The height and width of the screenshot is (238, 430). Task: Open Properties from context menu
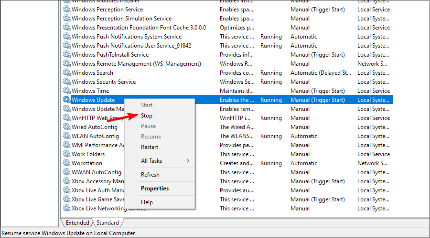coord(155,188)
